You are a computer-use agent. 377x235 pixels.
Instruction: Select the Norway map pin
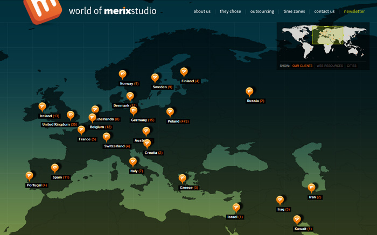[123, 75]
